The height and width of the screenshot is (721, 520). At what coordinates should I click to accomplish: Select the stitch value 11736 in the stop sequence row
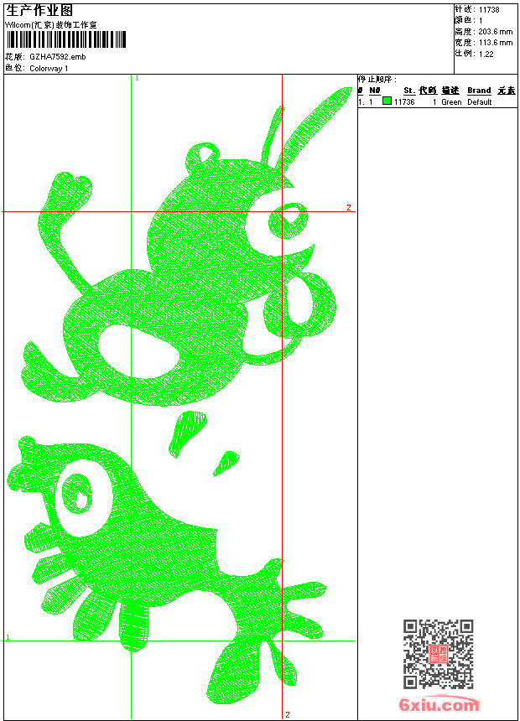(404, 102)
